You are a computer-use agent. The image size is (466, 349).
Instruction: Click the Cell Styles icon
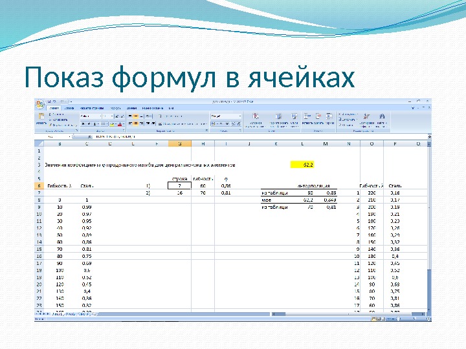click(x=294, y=116)
